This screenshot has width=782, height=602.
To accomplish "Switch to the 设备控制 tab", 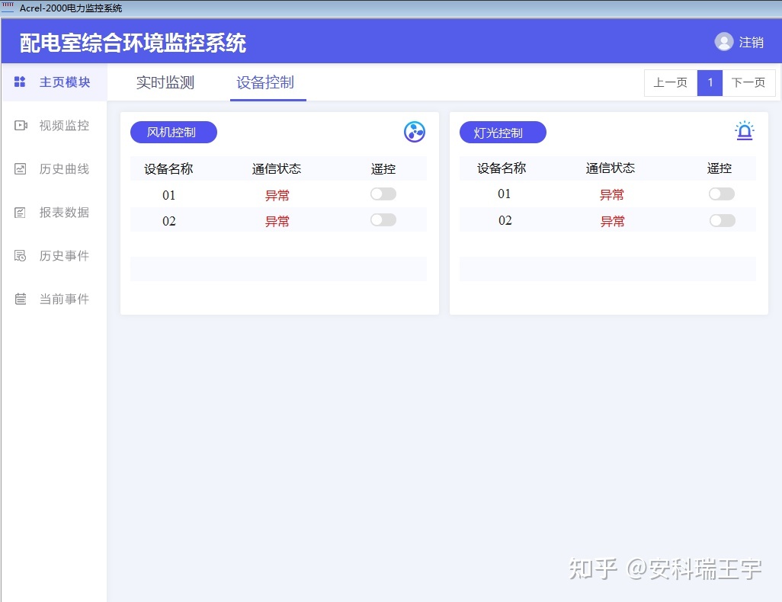I will pyautogui.click(x=267, y=83).
